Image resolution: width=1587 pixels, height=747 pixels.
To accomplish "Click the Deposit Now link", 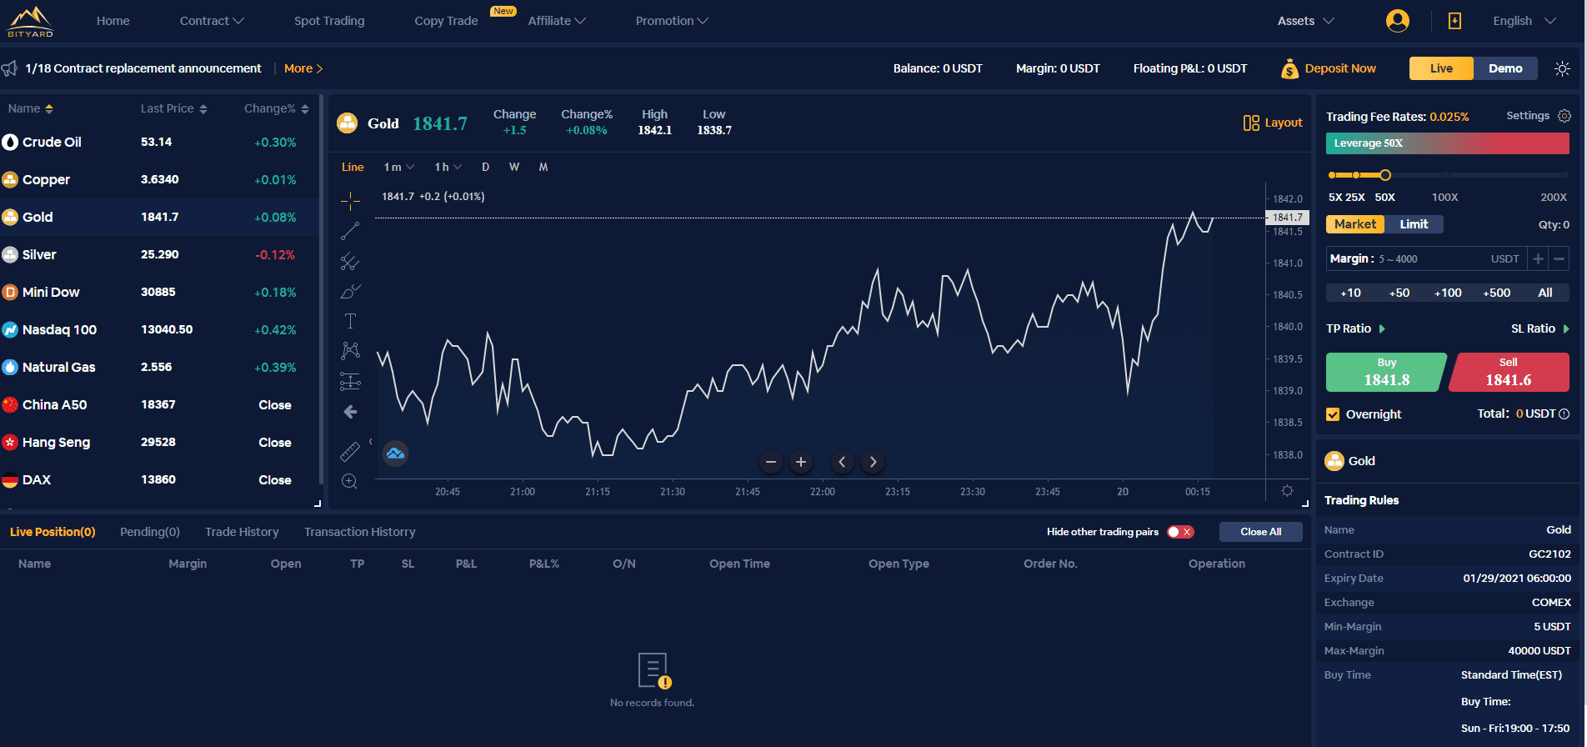I will (x=1339, y=68).
